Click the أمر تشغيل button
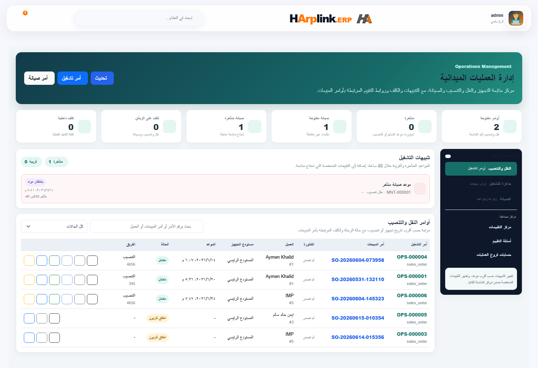Screen dimensions: 538x368 coord(73,78)
